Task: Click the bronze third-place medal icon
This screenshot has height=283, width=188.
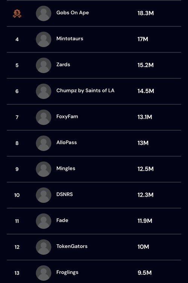Action: click(x=17, y=14)
